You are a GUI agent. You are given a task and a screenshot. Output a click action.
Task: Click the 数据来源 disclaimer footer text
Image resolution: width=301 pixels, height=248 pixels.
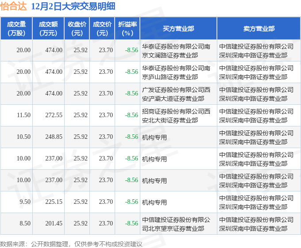[x=71, y=244]
